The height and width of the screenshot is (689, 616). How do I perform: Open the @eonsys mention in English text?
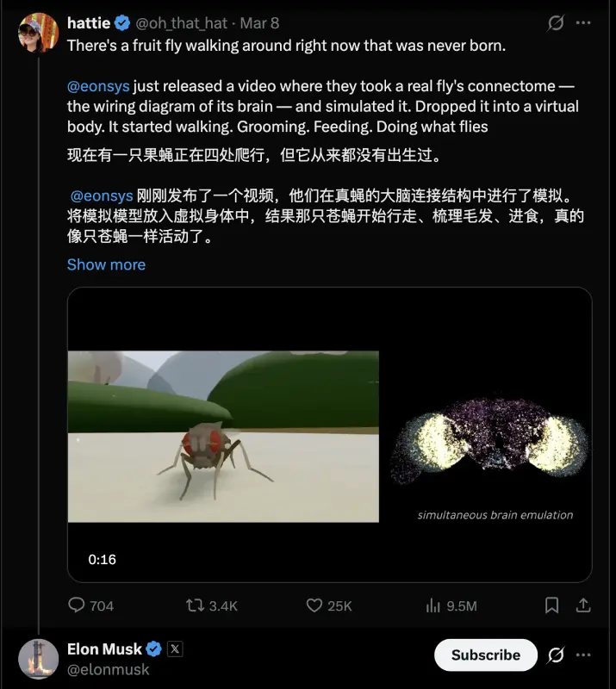[x=98, y=86]
